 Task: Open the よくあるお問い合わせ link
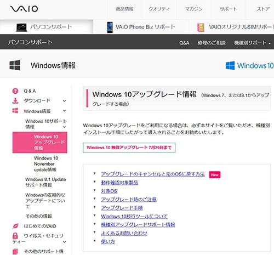click(x=124, y=233)
